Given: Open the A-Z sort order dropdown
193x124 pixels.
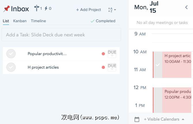Looking at the screenshot, I should [112, 10].
